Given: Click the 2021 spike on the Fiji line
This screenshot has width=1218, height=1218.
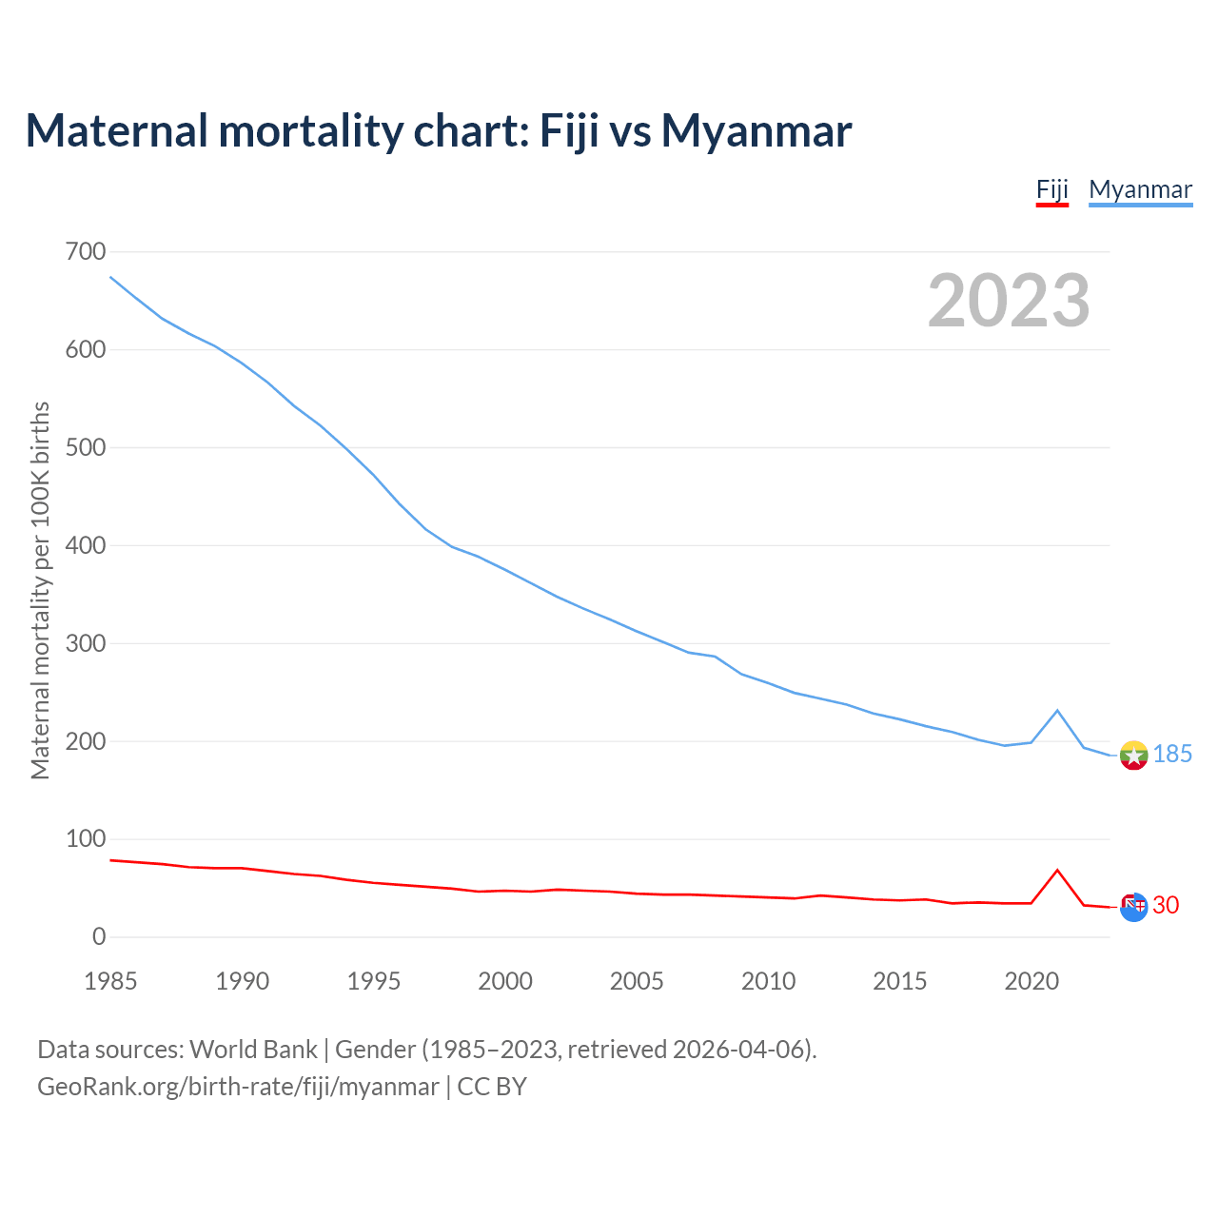Looking at the screenshot, I should 1057,870.
